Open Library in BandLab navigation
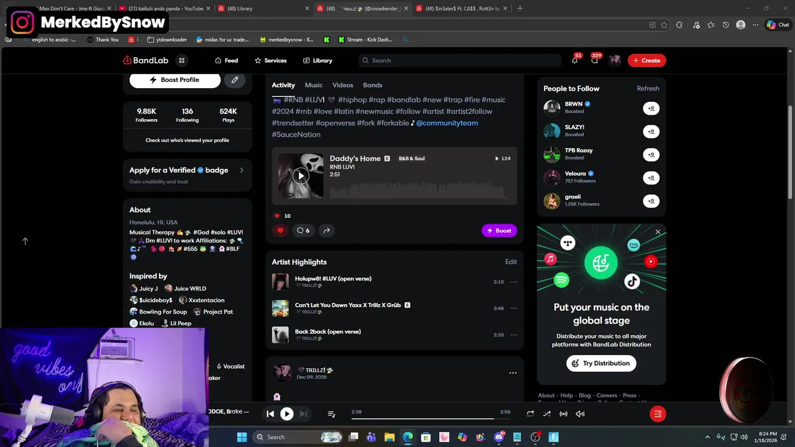 pos(317,60)
